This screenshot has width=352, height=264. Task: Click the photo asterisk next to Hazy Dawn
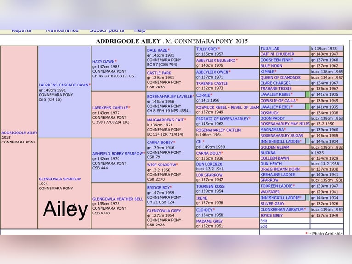point(116,61)
